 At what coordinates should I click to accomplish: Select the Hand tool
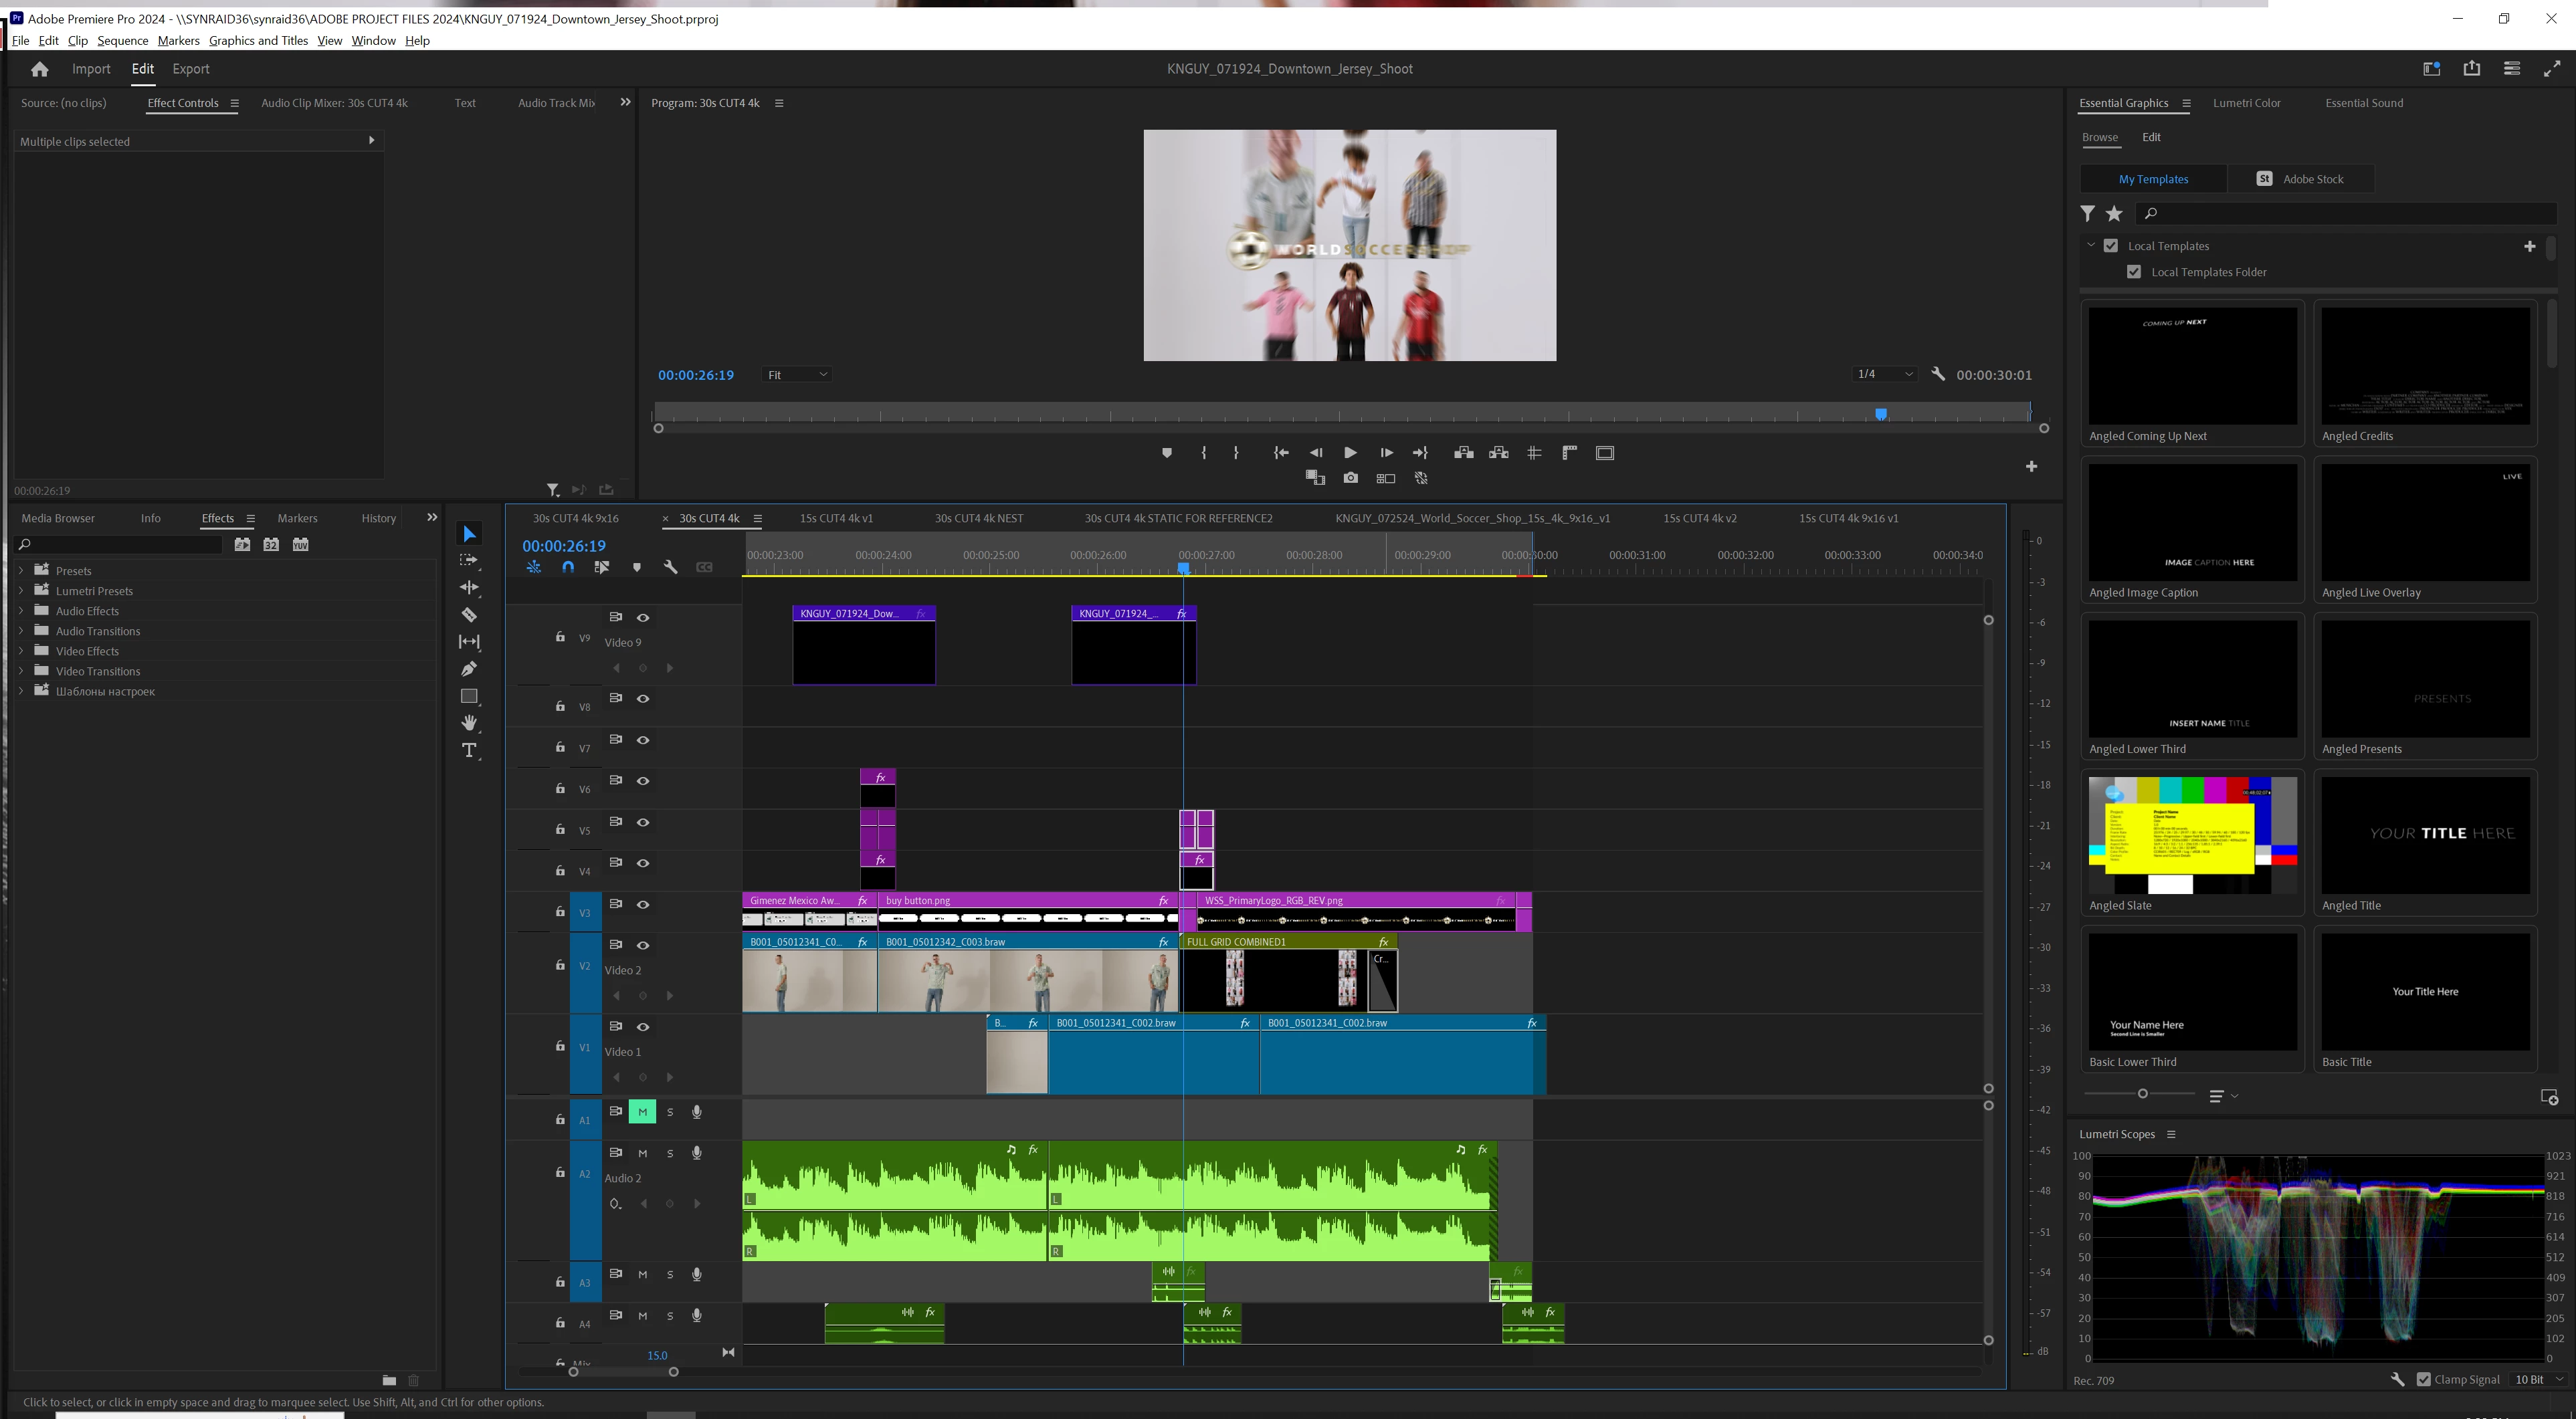tap(468, 723)
